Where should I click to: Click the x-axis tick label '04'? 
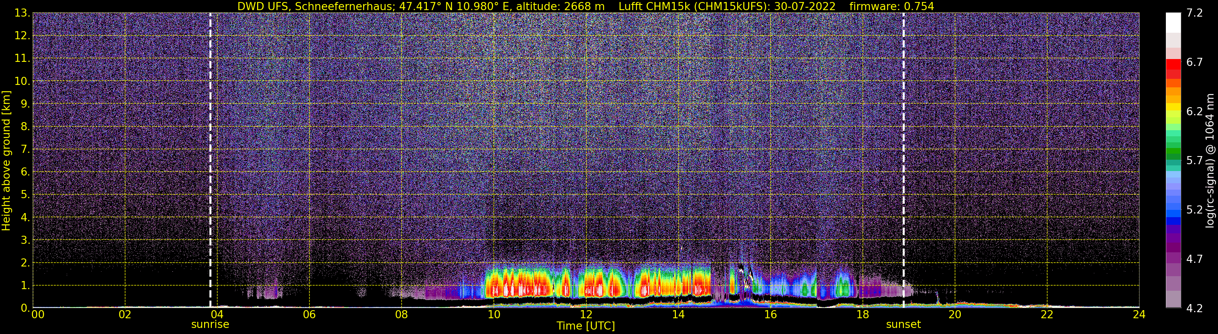pos(217,315)
